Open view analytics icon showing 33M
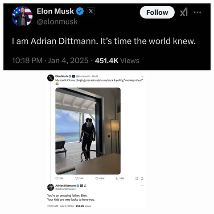This screenshot has width=214, height=214. coord(120,178)
